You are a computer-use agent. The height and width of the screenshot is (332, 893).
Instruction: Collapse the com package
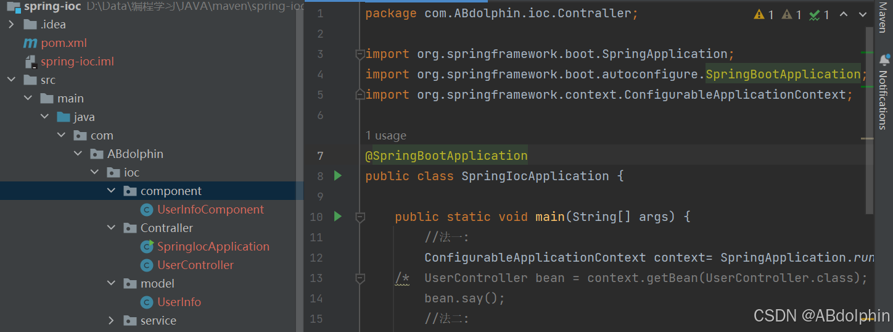[x=61, y=136]
